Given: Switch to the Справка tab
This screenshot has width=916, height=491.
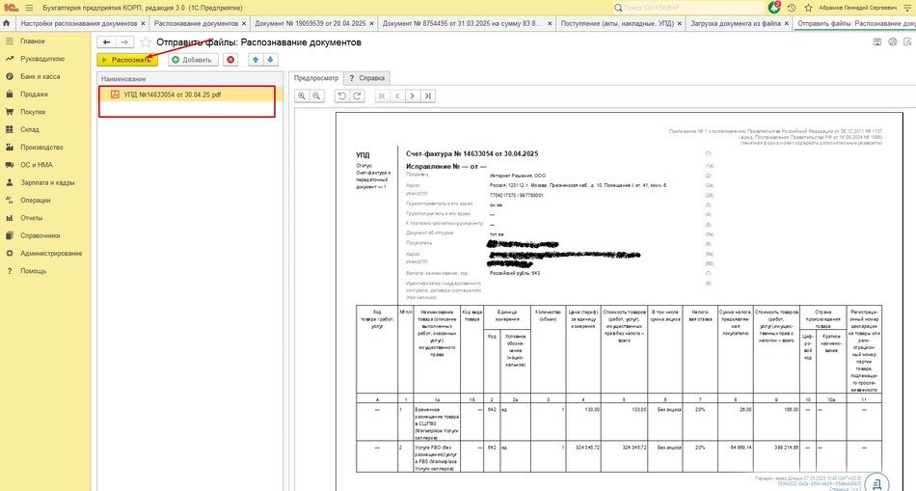Looking at the screenshot, I should (365, 77).
